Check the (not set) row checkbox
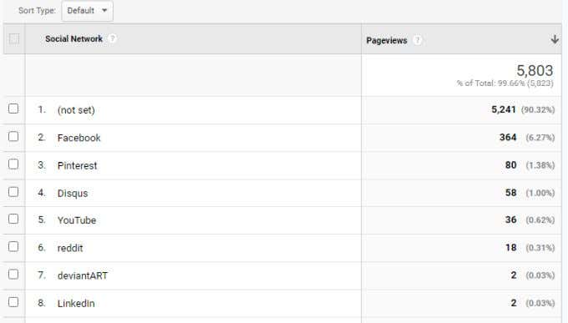 point(13,109)
